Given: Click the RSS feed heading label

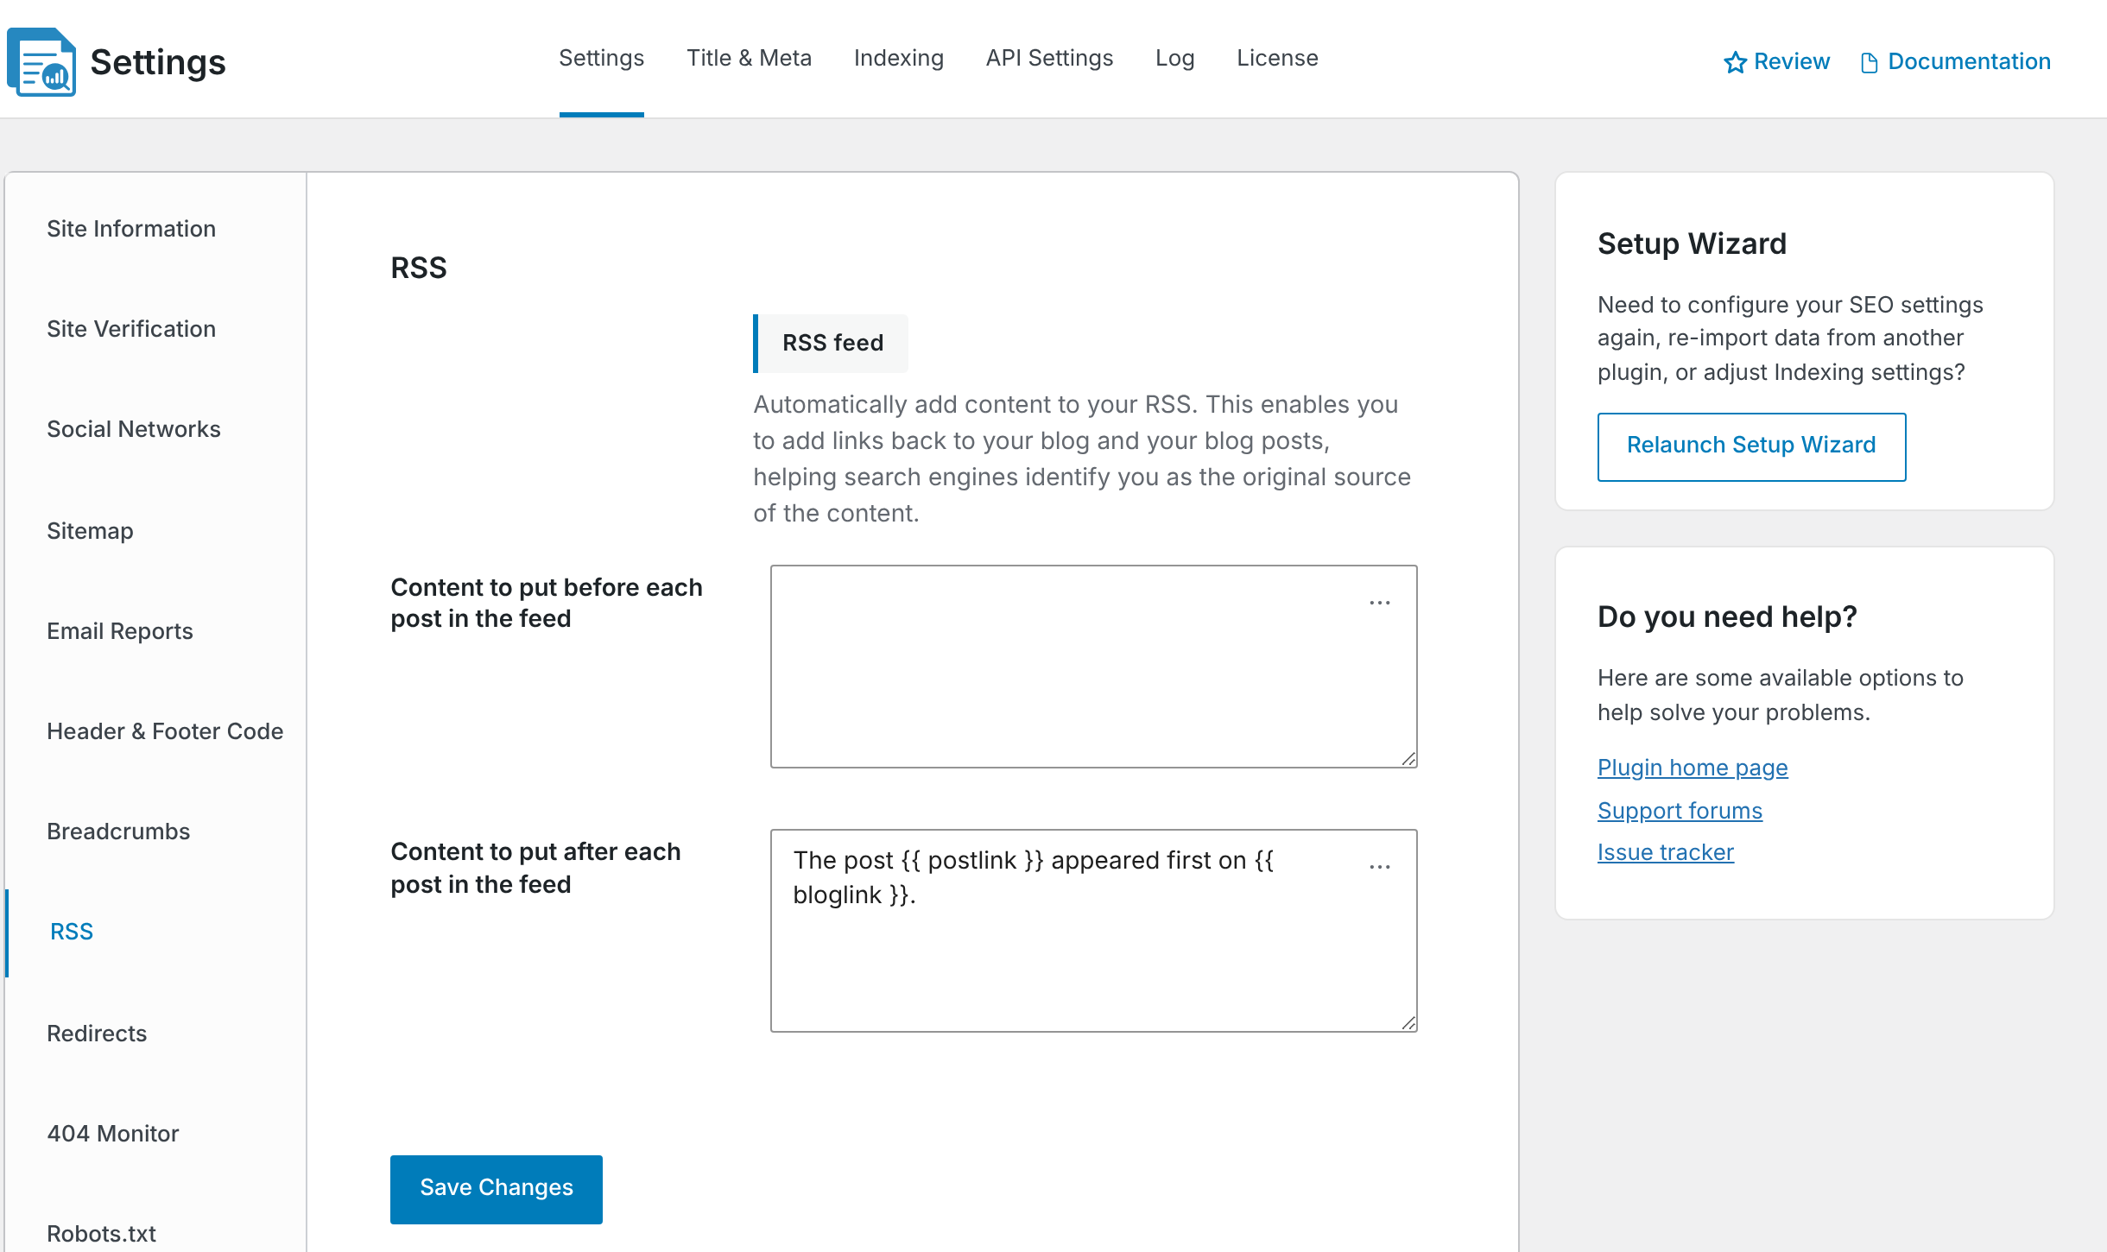Looking at the screenshot, I should click(832, 343).
